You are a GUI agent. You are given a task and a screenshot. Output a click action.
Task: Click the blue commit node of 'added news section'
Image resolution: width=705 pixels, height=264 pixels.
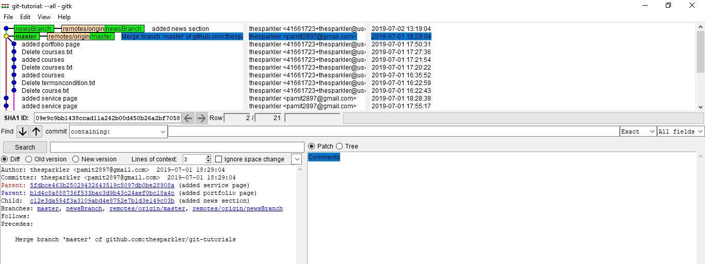pos(6,29)
